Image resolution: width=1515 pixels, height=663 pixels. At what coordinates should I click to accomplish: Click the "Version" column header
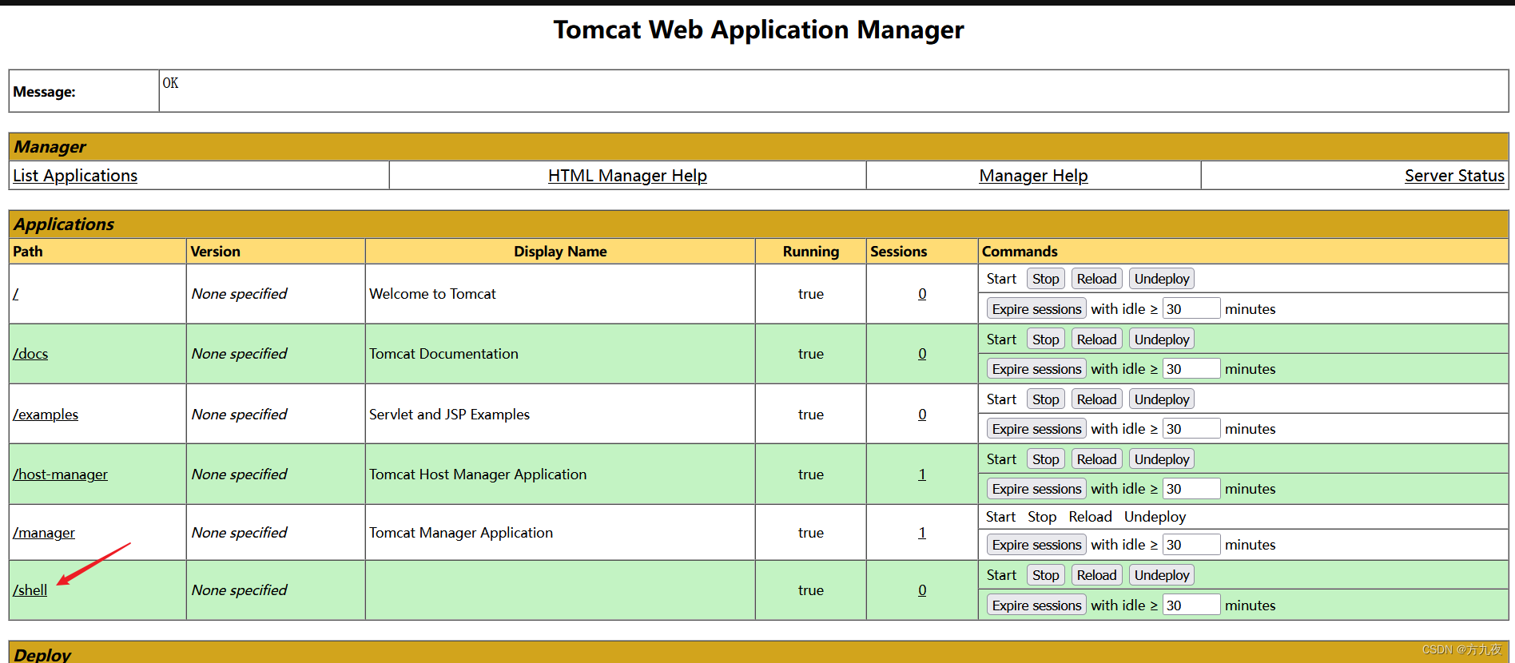click(215, 252)
